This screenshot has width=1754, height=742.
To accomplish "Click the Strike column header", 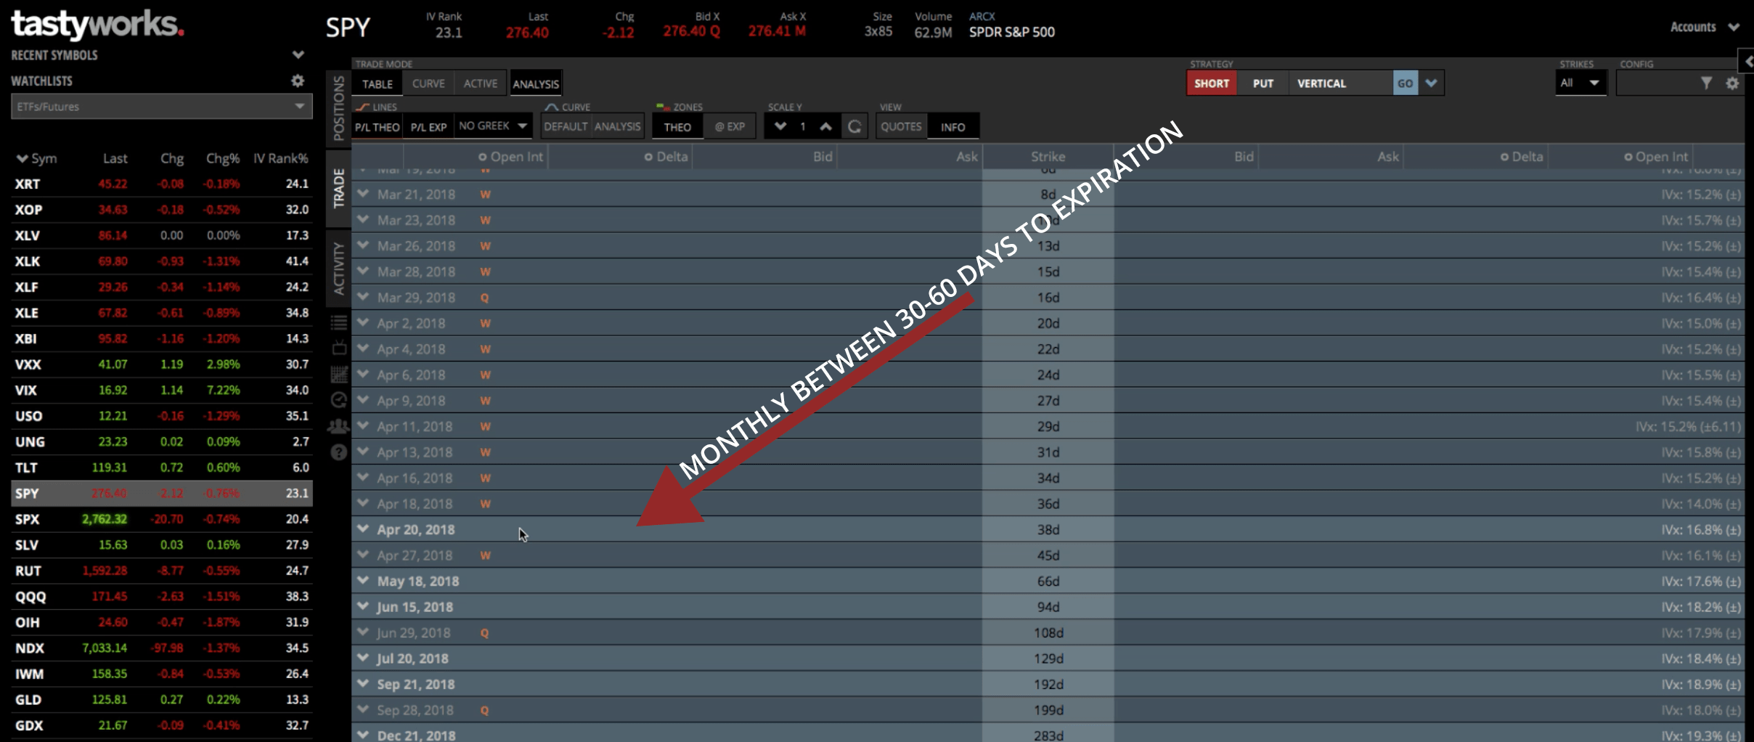I will 1048,157.
